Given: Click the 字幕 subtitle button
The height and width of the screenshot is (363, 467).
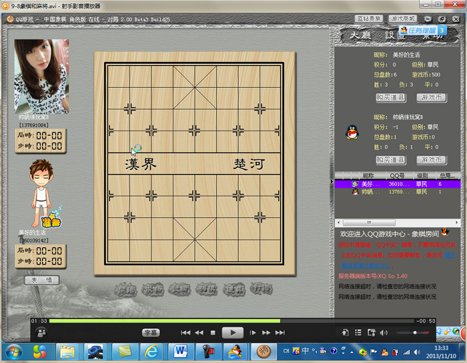Looking at the screenshot, I should point(151,332).
